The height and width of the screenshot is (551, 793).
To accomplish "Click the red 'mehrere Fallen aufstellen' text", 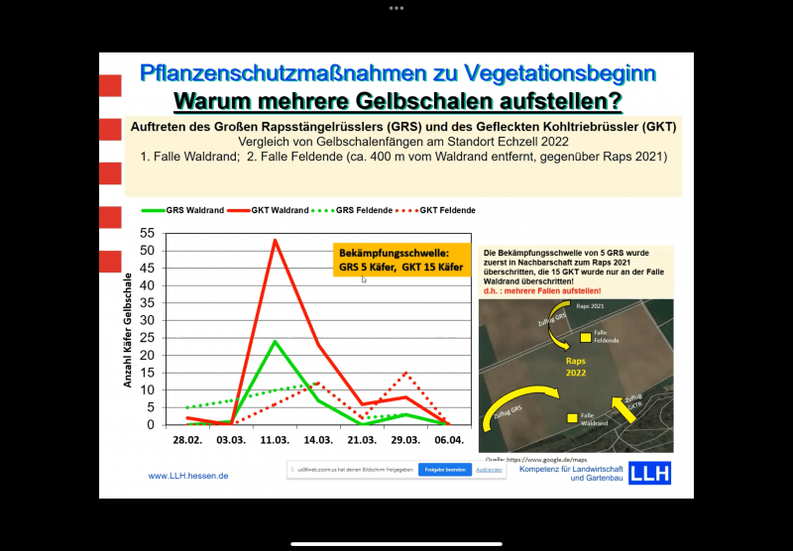I will (x=546, y=291).
